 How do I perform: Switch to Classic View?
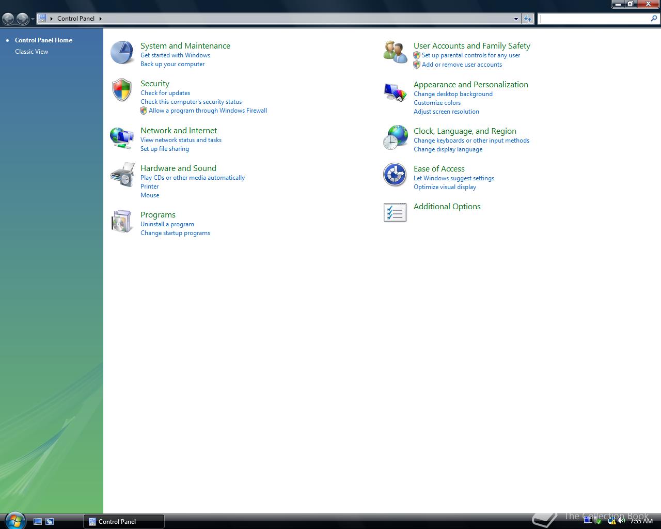tap(32, 51)
